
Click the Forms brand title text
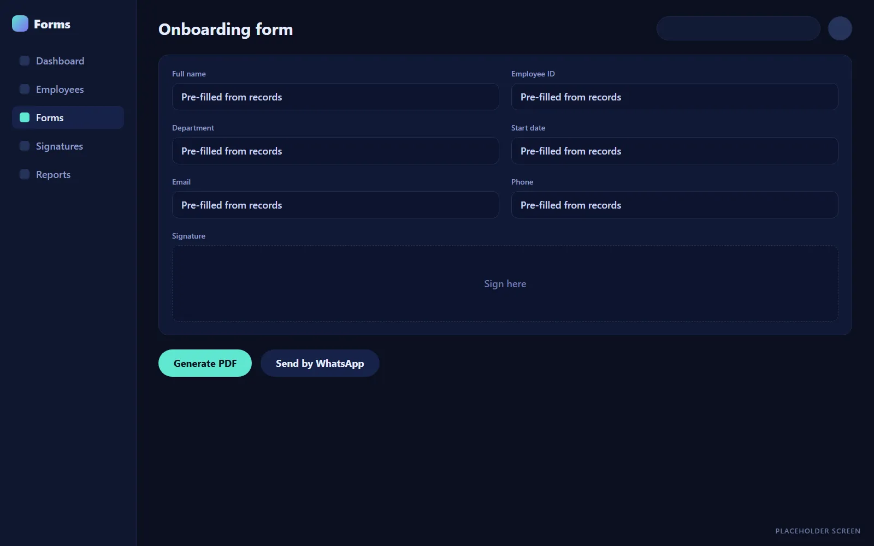tap(52, 24)
